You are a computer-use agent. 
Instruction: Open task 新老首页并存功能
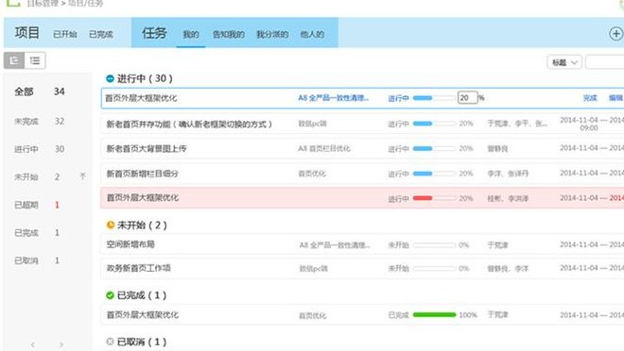pos(189,124)
